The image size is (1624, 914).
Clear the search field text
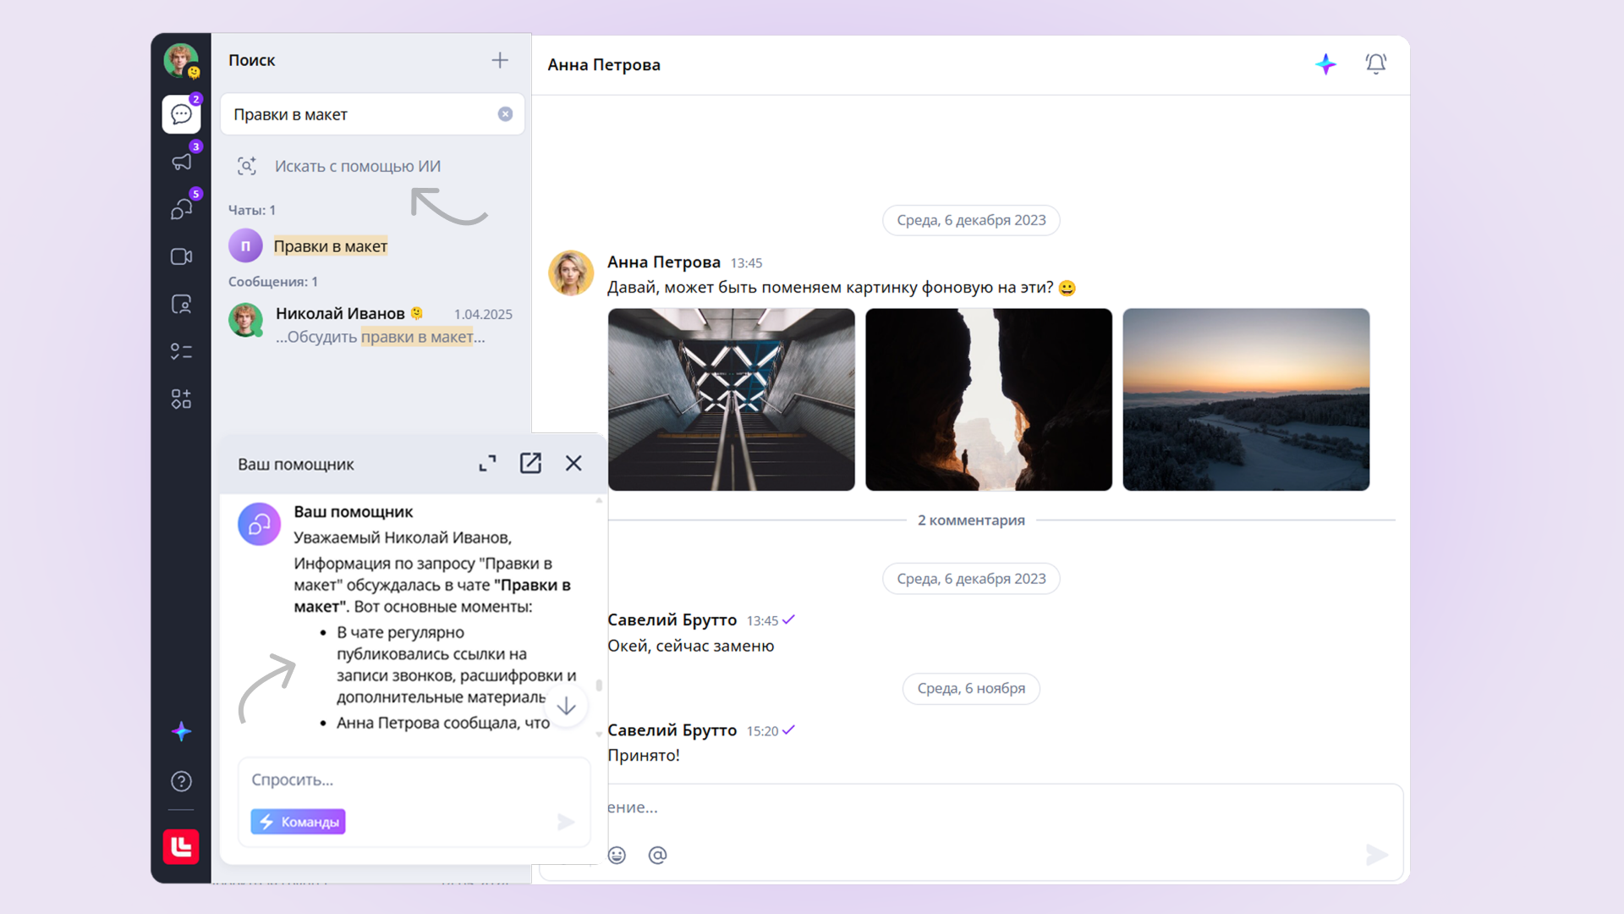pos(505,114)
